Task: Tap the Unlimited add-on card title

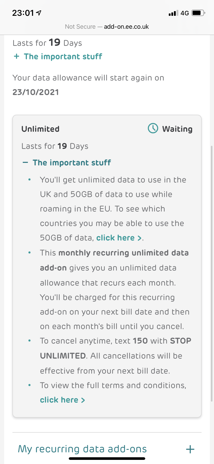Action: 41,129
